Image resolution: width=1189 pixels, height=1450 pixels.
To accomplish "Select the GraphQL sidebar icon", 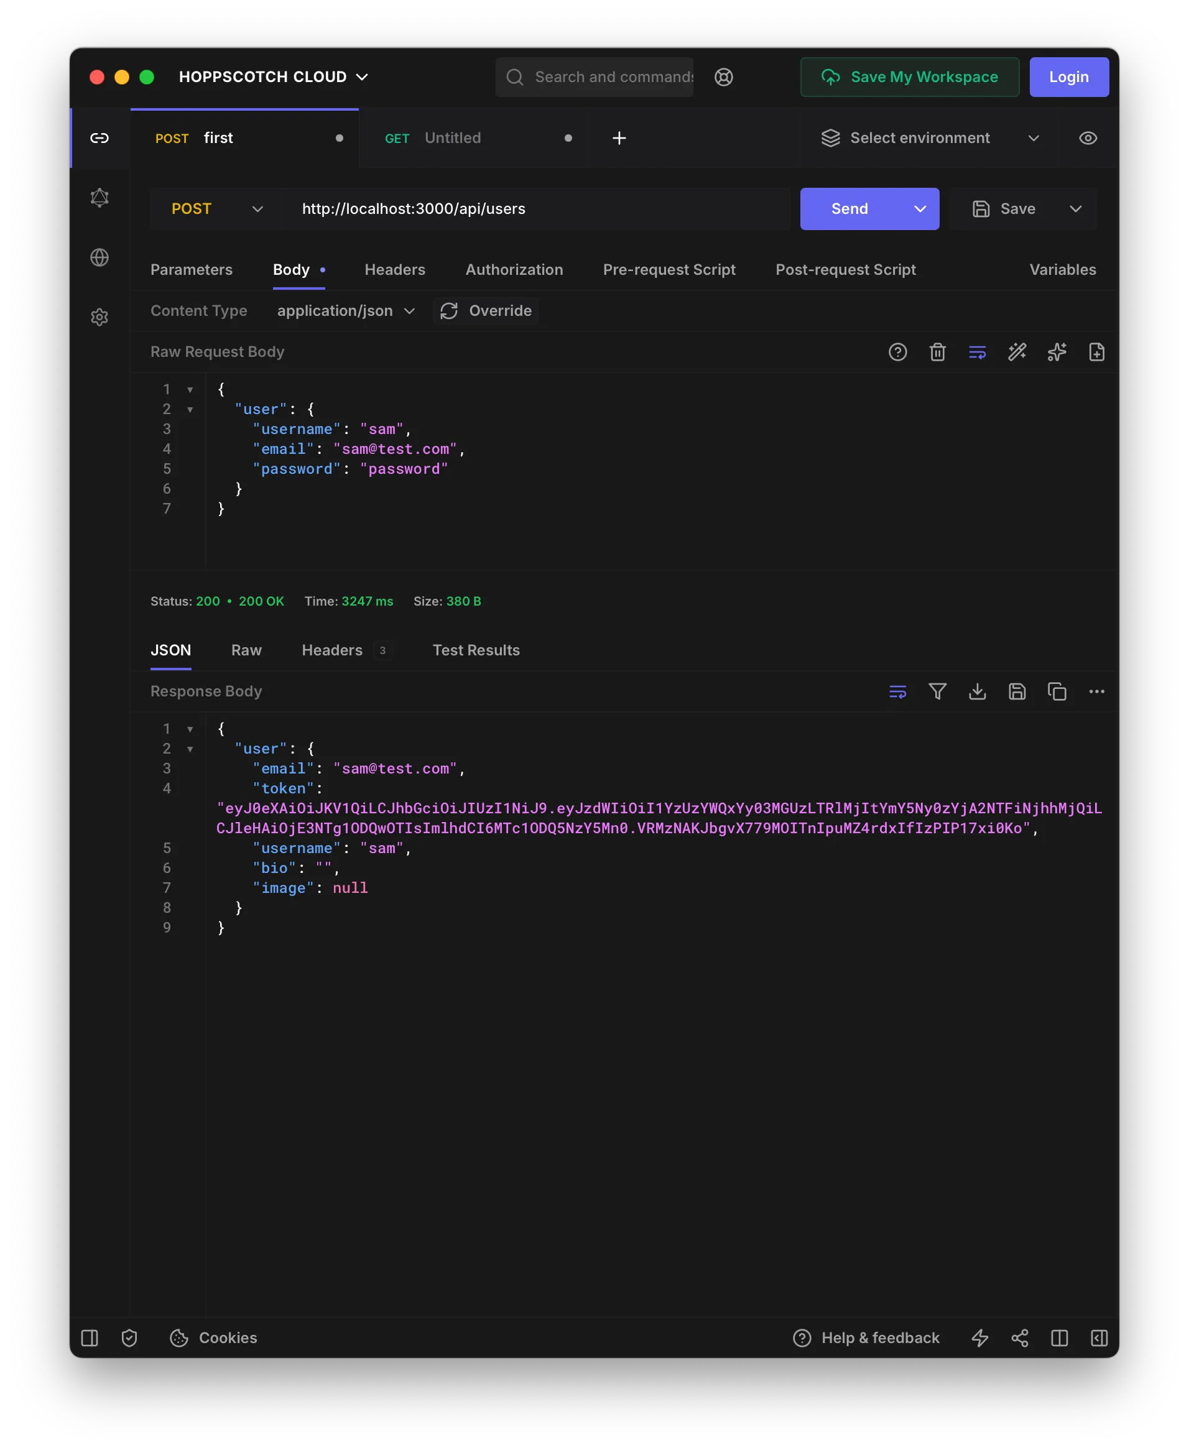I will (100, 197).
